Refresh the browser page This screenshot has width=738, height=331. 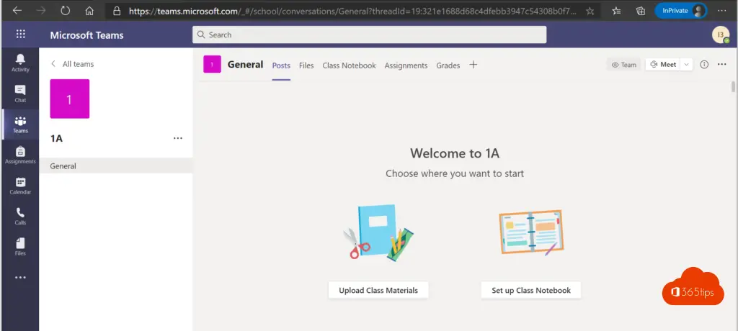[66, 10]
